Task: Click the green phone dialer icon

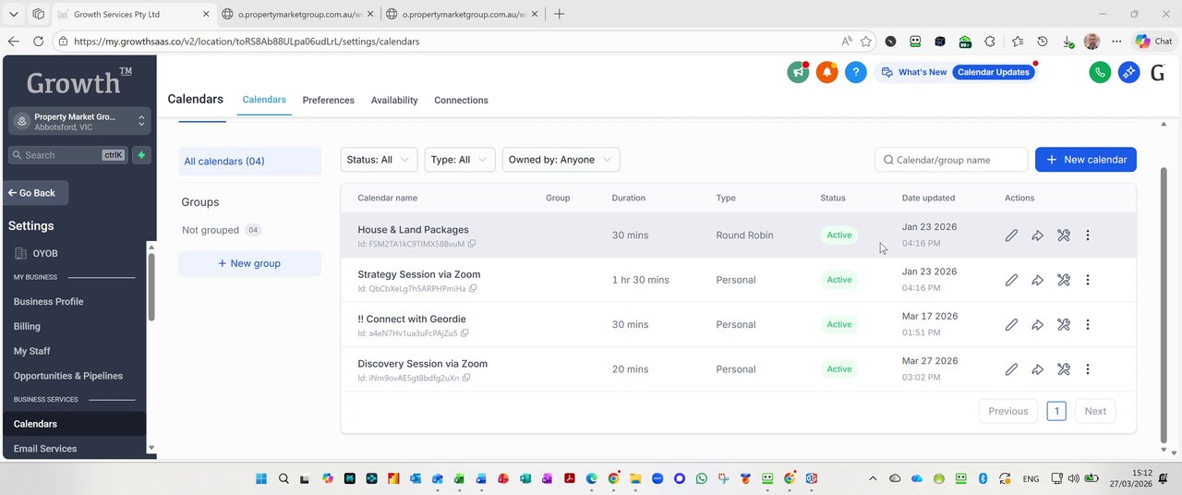Action: point(1099,72)
